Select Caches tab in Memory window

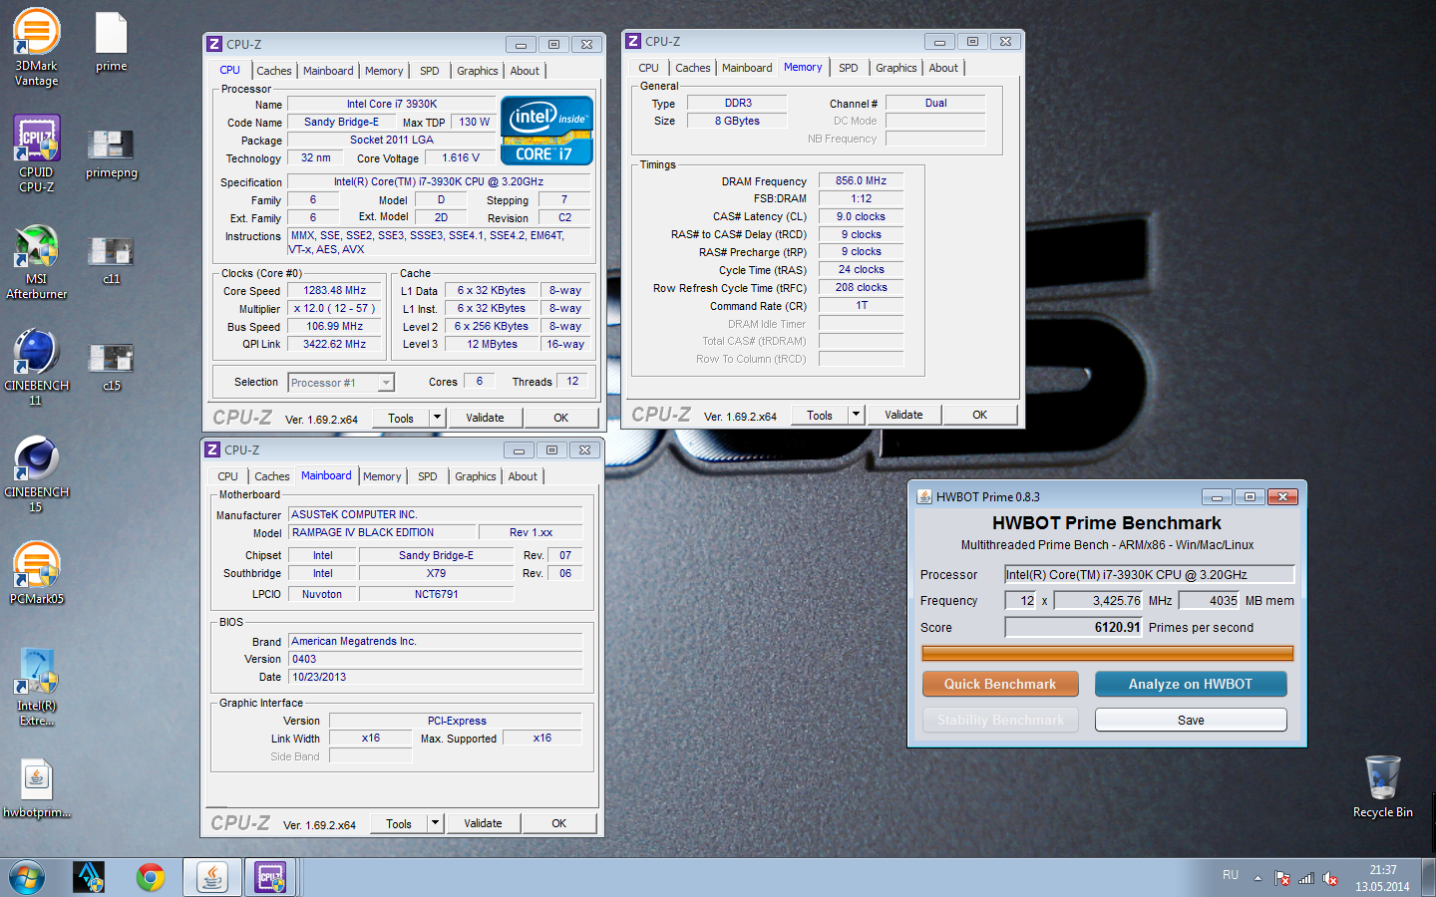pos(693,68)
